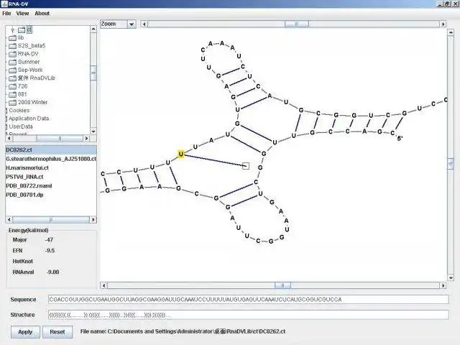Image resolution: width=460 pixels, height=345 pixels.
Task: Click folder tree scroll up arrow
Action: click(x=93, y=29)
